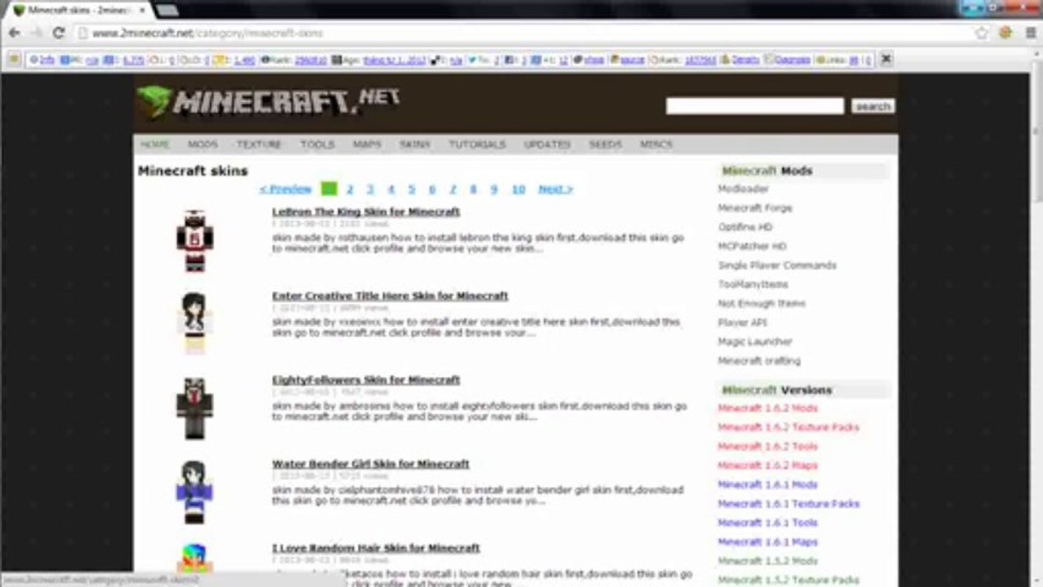1043x587 pixels.
Task: Click the Preview pagination link
Action: 285,189
